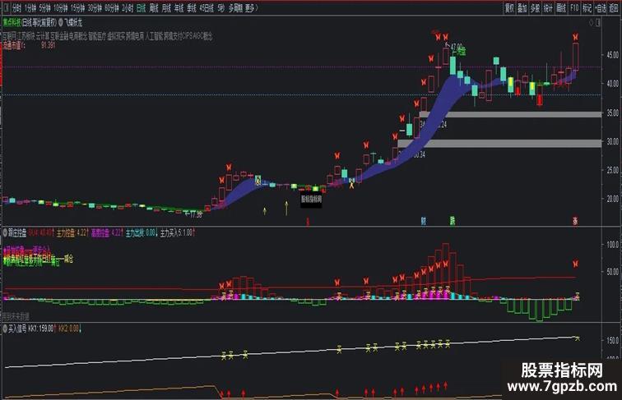This screenshot has width=622, height=400.
Task: Click the 17.98 low price label
Action: pos(193,214)
